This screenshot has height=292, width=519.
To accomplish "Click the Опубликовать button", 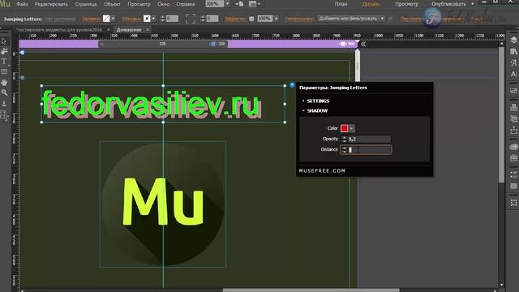I will pyautogui.click(x=448, y=4).
